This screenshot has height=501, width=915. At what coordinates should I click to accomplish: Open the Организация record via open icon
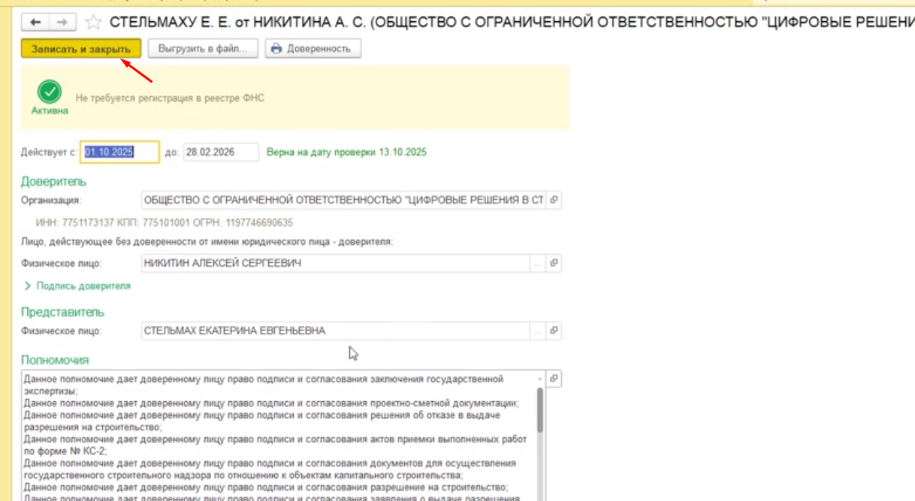point(554,201)
